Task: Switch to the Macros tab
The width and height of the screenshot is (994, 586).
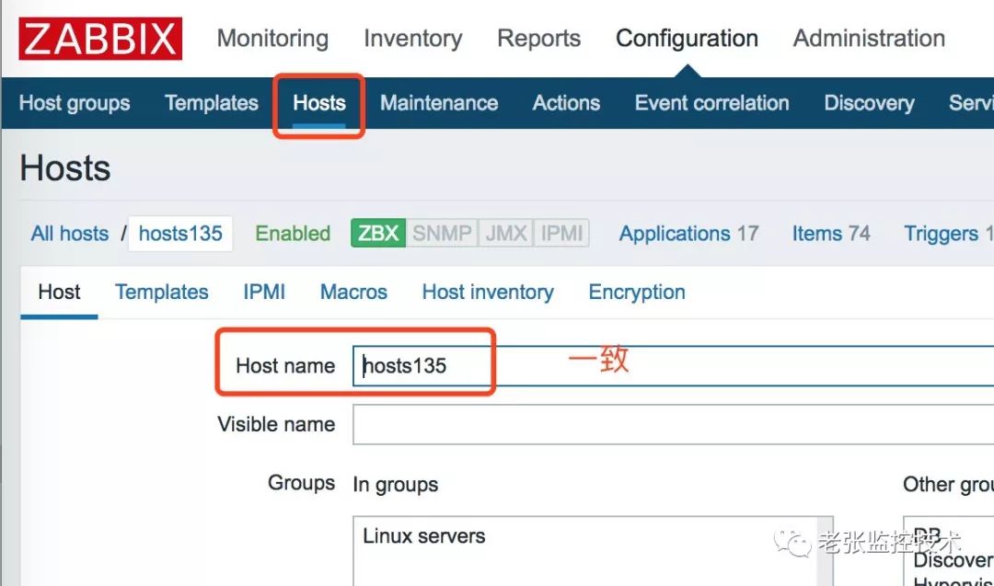Action: (x=353, y=293)
